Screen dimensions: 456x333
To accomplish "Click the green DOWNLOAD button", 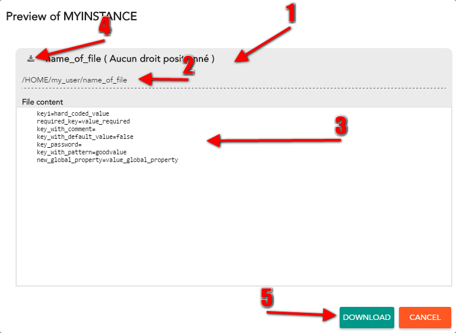I will click(x=367, y=318).
